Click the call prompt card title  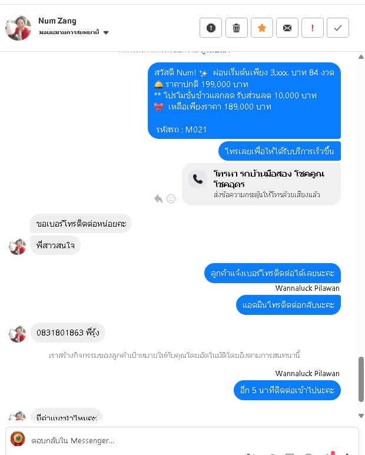268,179
